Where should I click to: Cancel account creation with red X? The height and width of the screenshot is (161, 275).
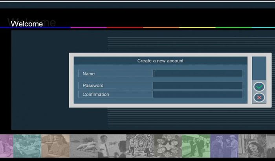click(259, 97)
